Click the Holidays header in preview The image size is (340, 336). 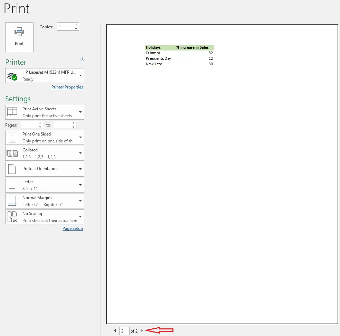(x=153, y=47)
